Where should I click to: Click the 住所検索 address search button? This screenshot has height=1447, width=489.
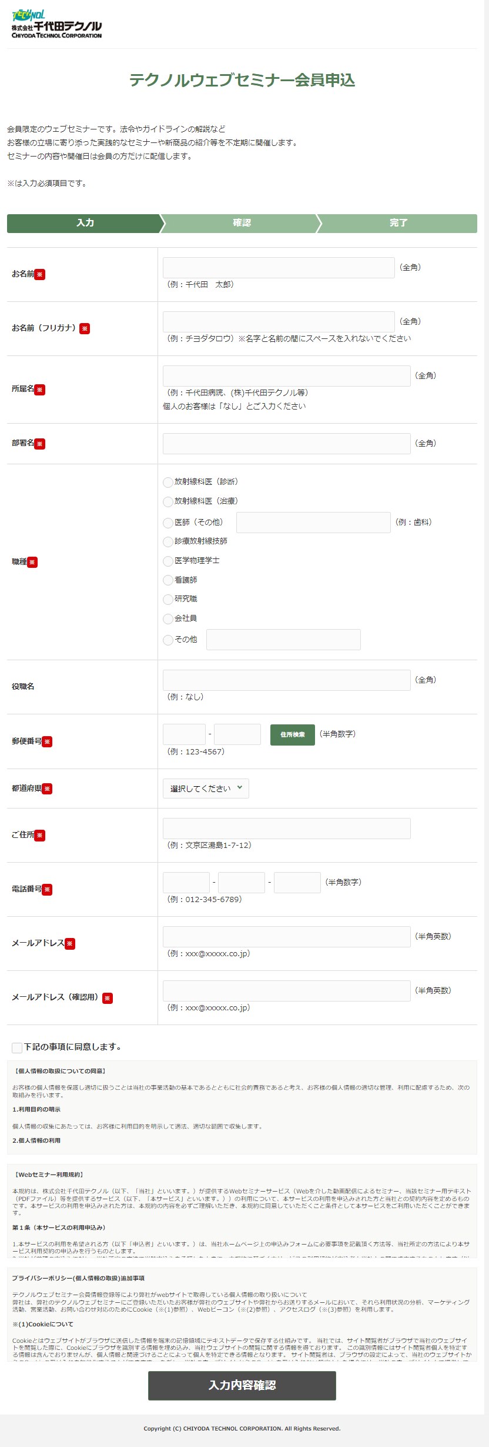click(x=293, y=734)
